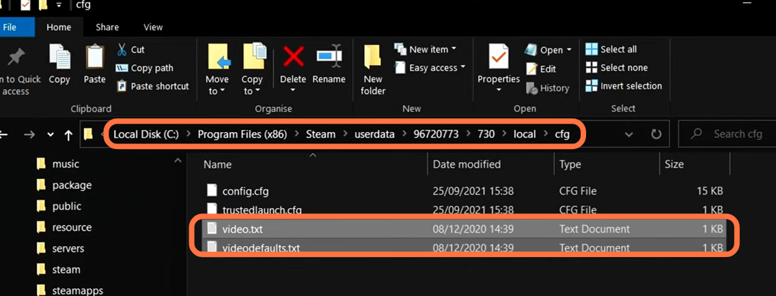Open the Delete dropdown arrow
The image size is (776, 296).
(x=292, y=90)
